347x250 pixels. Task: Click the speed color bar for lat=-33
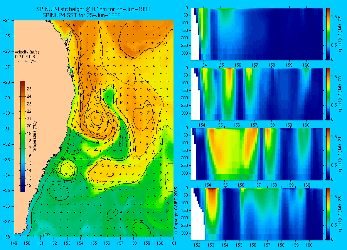click(x=328, y=214)
